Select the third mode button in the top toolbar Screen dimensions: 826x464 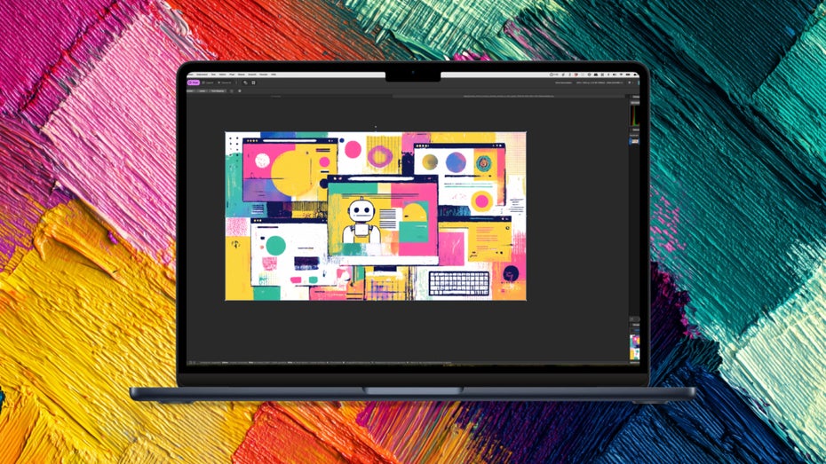(226, 83)
